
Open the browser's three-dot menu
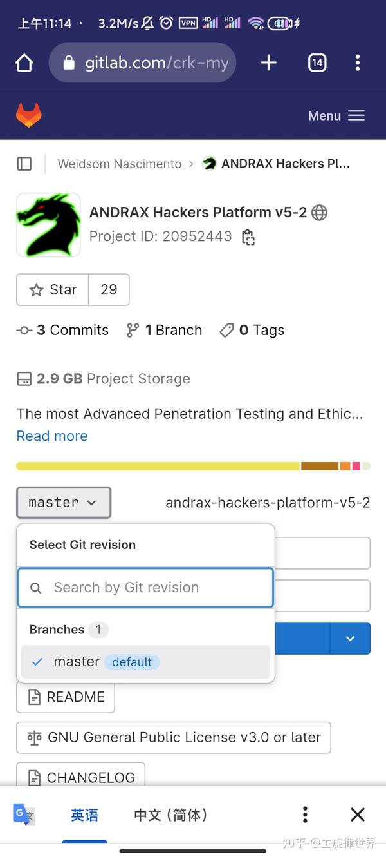[x=358, y=63]
